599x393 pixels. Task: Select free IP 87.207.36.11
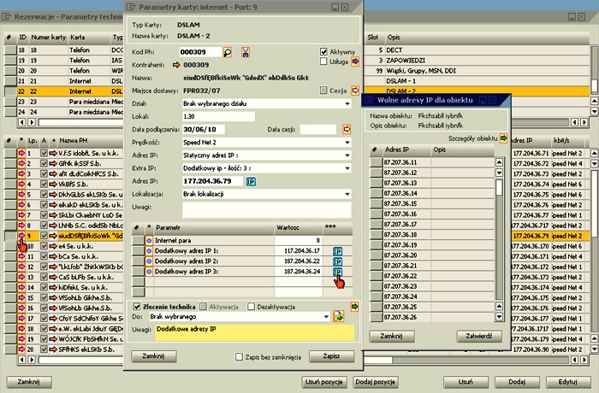[x=431, y=162]
